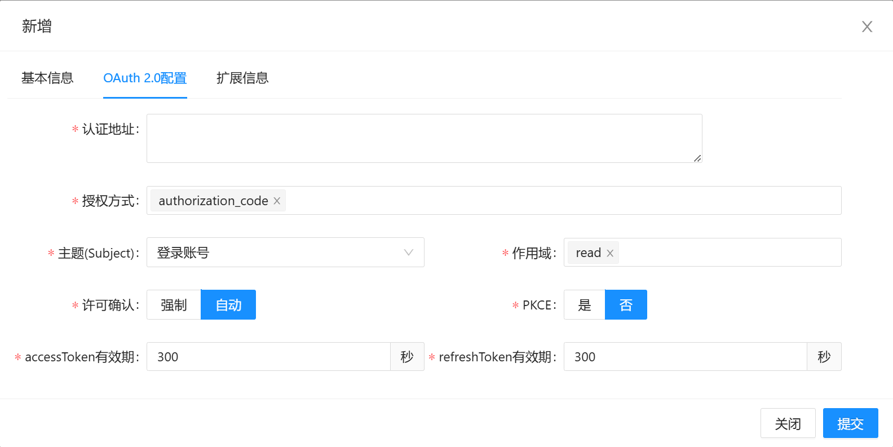Grab the 认证地址 textarea resize handle
Image resolution: width=893 pixels, height=447 pixels.
coord(697,158)
